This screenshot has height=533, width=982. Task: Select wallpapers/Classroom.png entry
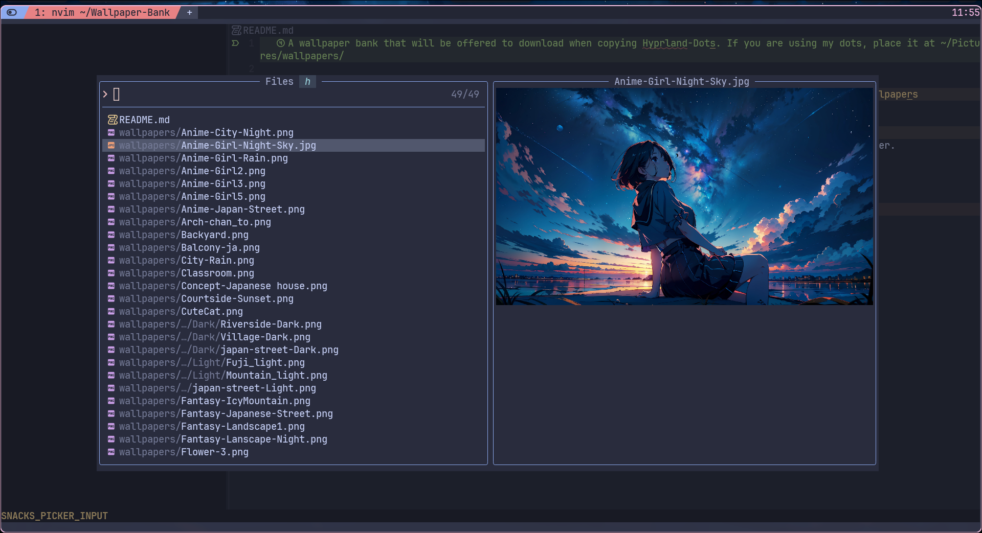[x=294, y=273]
